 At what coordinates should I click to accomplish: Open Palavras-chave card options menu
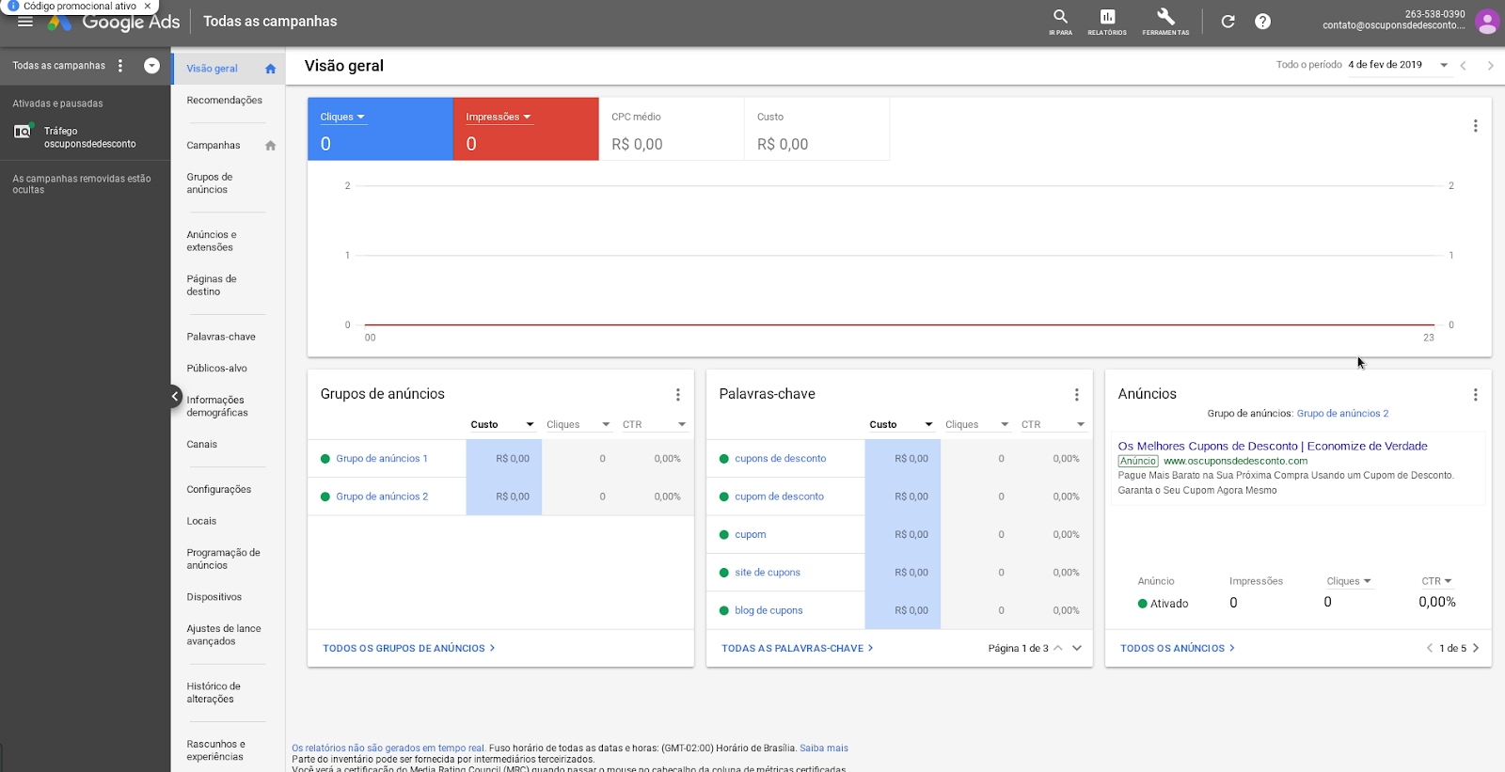tap(1076, 395)
